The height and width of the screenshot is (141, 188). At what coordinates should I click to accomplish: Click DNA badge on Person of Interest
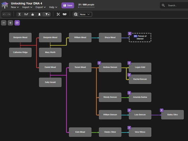pyautogui.click(x=129, y=33)
